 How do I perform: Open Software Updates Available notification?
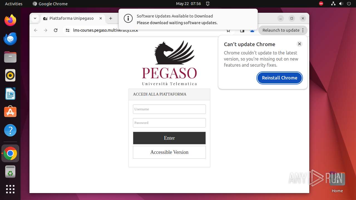[x=188, y=19]
